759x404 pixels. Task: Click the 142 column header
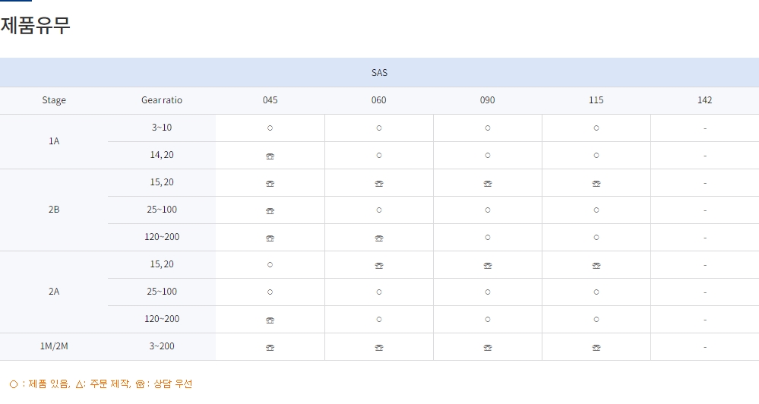(x=704, y=100)
